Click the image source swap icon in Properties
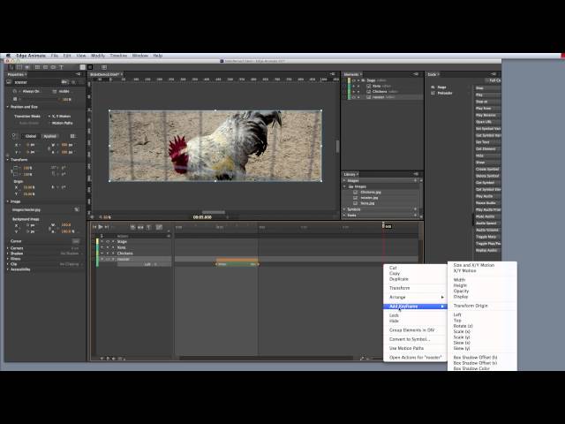Image resolution: width=565 pixels, height=424 pixels. pos(77,209)
